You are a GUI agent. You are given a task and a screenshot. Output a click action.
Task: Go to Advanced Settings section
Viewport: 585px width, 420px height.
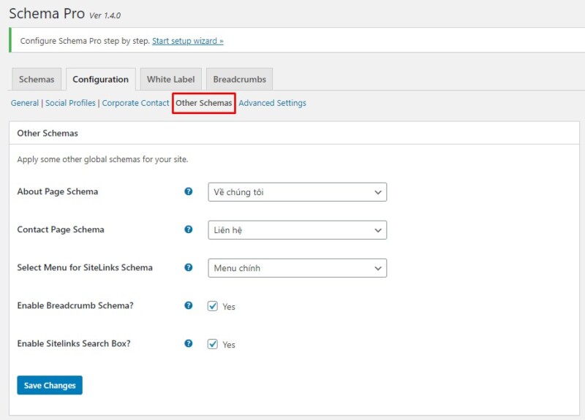pyautogui.click(x=272, y=103)
